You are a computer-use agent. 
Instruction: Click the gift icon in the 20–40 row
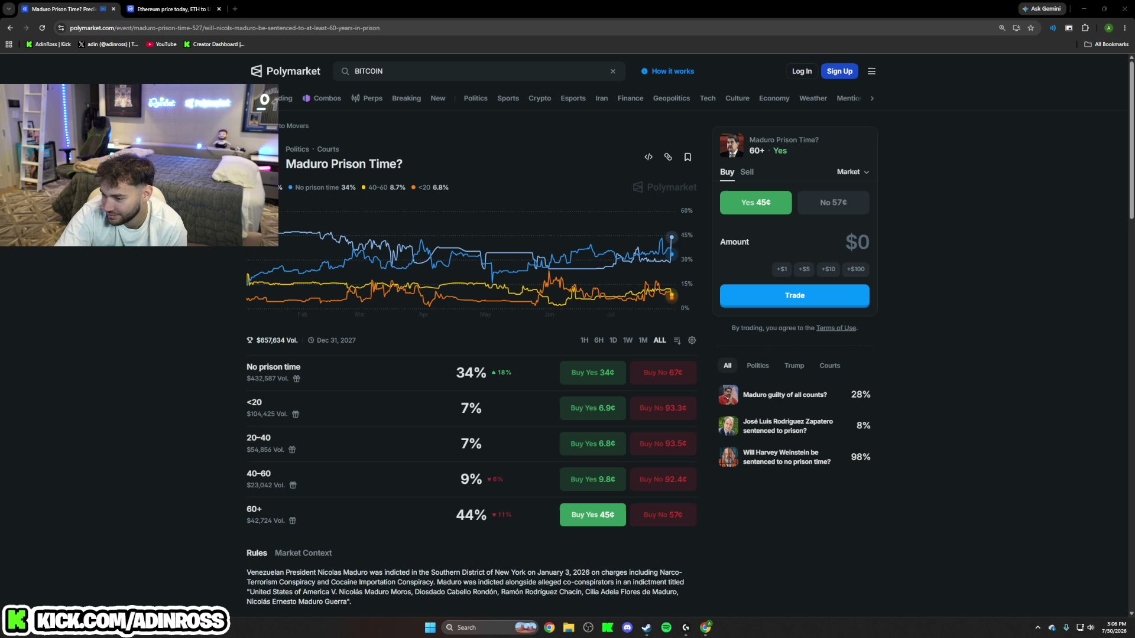[x=292, y=450]
